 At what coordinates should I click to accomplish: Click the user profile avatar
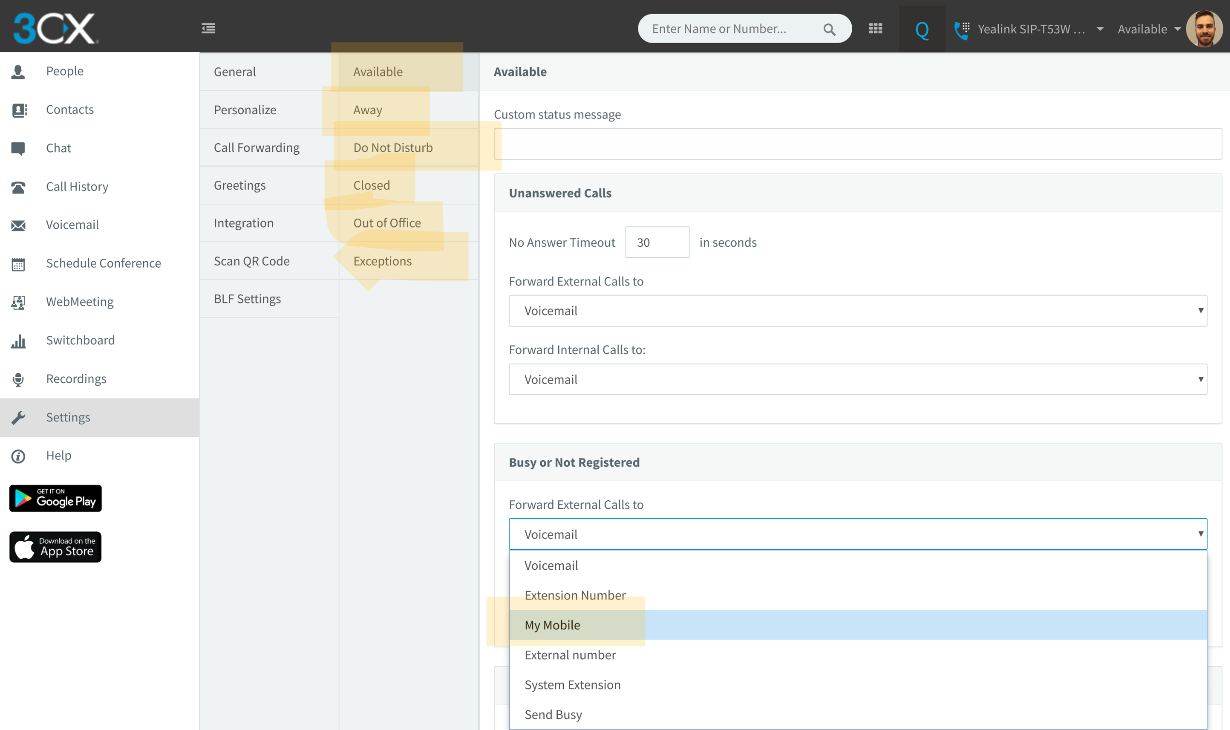(1204, 29)
